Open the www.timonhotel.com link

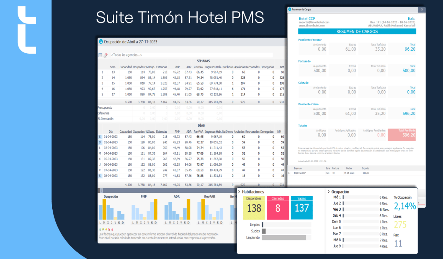pos(312,25)
